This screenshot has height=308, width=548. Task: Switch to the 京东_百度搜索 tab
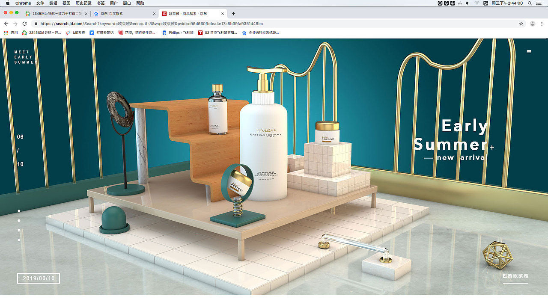[x=125, y=14]
